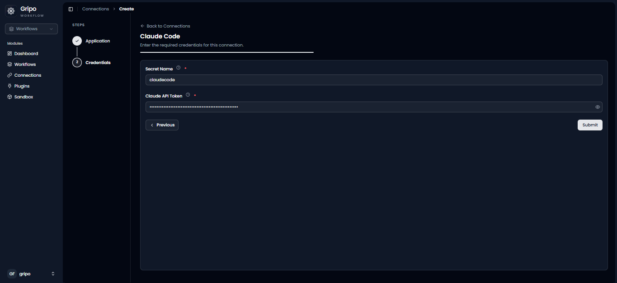The width and height of the screenshot is (617, 283).
Task: Click the Dashboard grid icon
Action: pos(10,54)
